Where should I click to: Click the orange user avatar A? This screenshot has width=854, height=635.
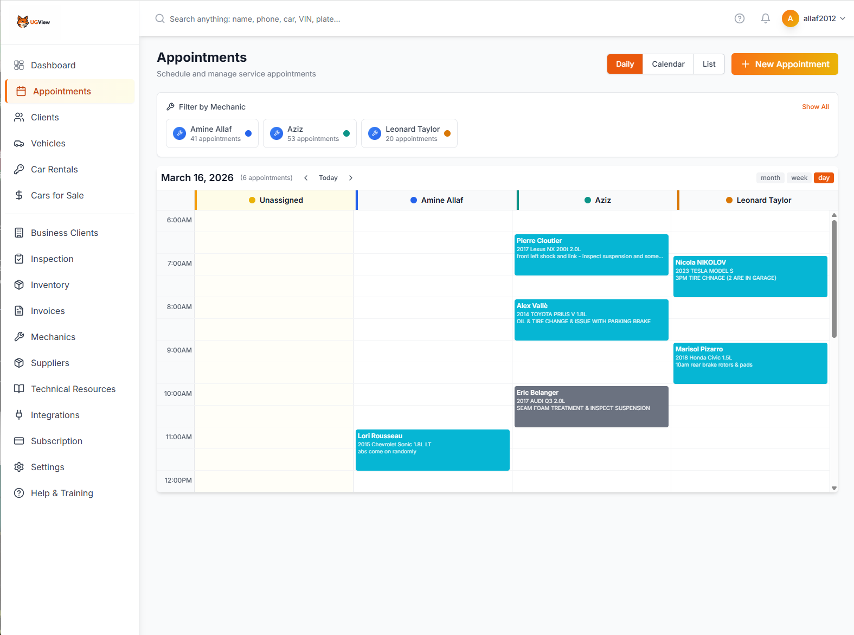(791, 18)
